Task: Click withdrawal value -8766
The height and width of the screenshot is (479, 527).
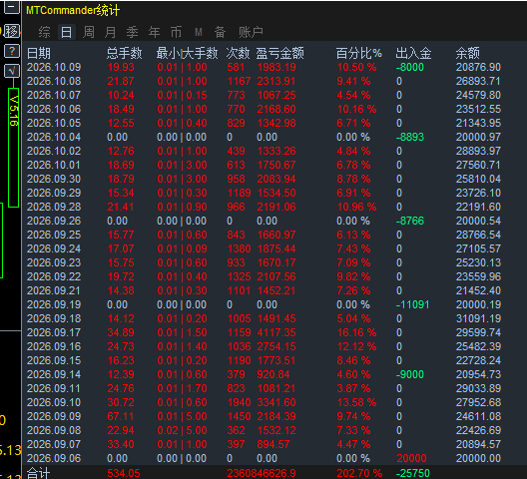Action: 409,221
